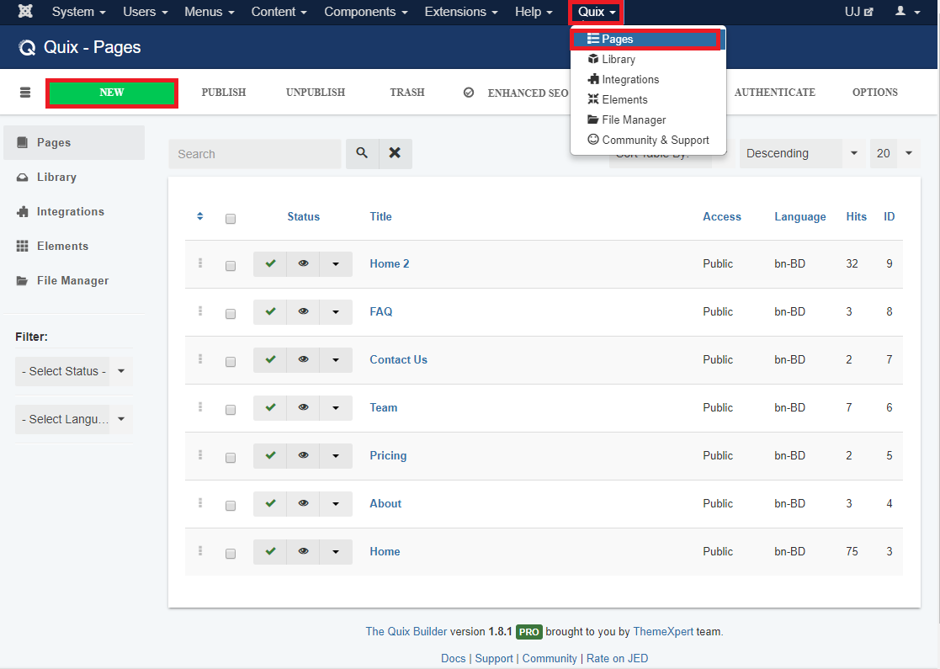Click the UNPUBLISH toolbar button
The height and width of the screenshot is (669, 940).
(316, 93)
